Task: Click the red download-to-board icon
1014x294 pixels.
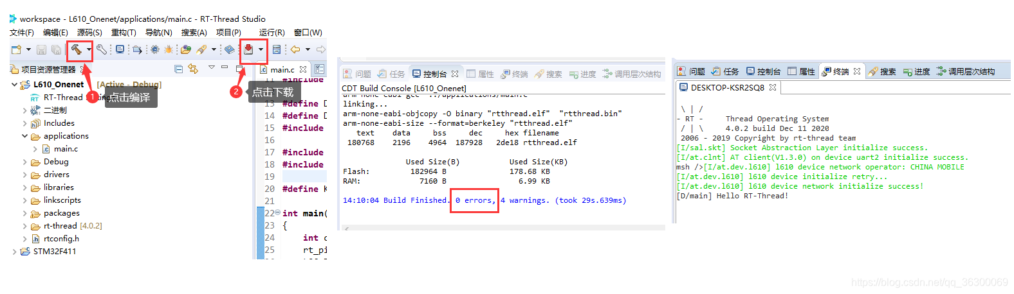Action: coord(248,49)
